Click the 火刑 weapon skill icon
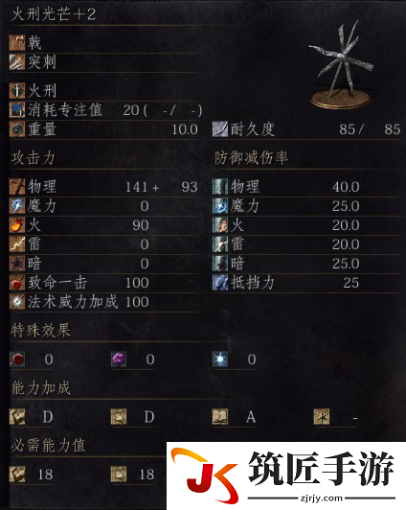The height and width of the screenshot is (510, 406). pyautogui.click(x=17, y=90)
